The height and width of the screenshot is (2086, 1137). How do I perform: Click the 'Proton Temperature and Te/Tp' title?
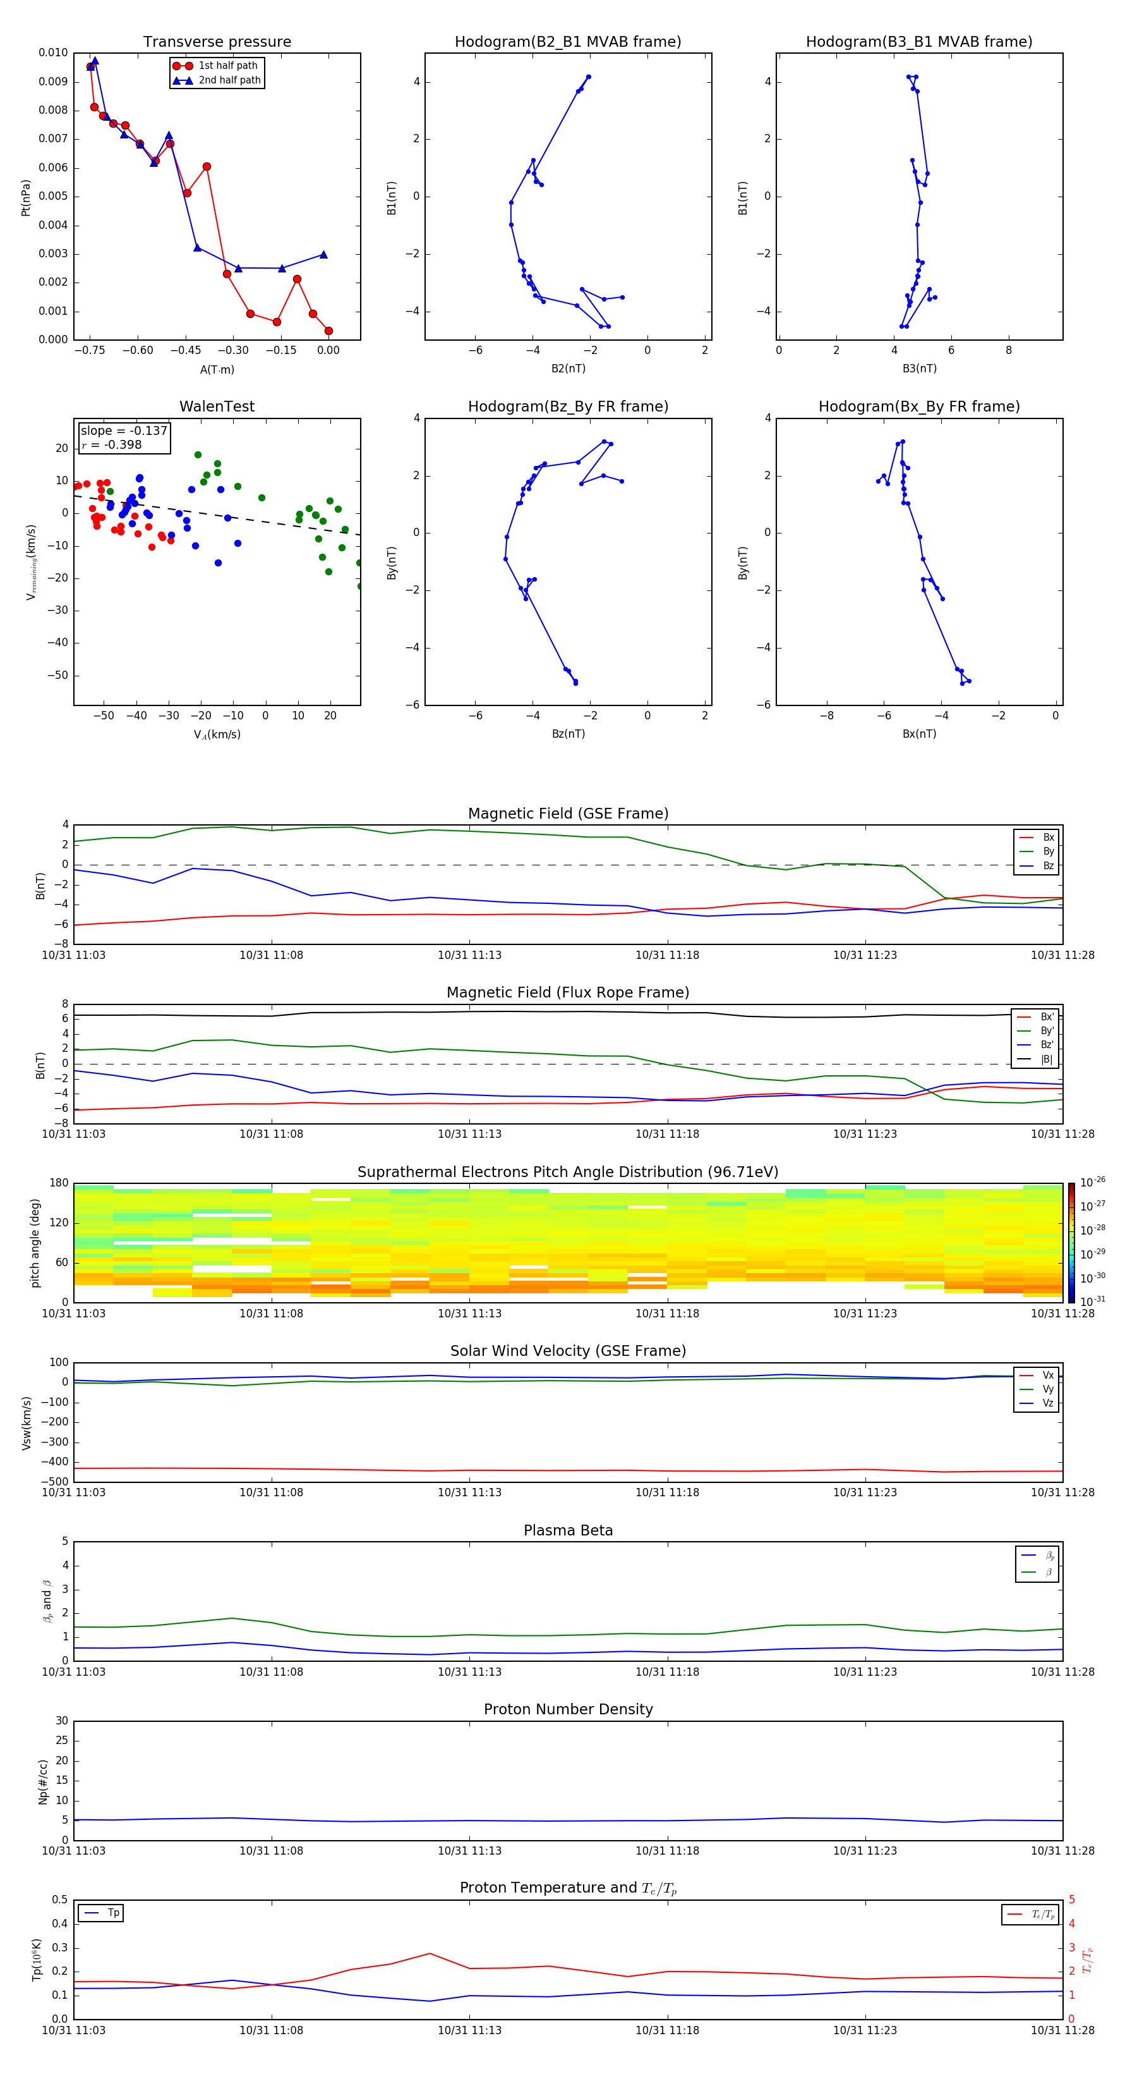(568, 1888)
